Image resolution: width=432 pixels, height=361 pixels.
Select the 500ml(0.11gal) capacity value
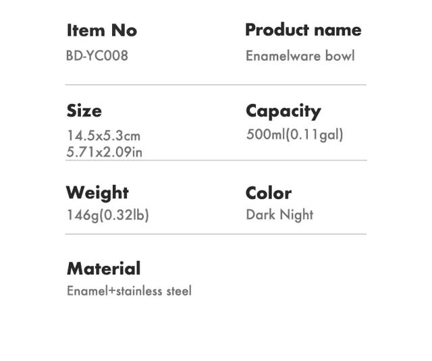(295, 135)
